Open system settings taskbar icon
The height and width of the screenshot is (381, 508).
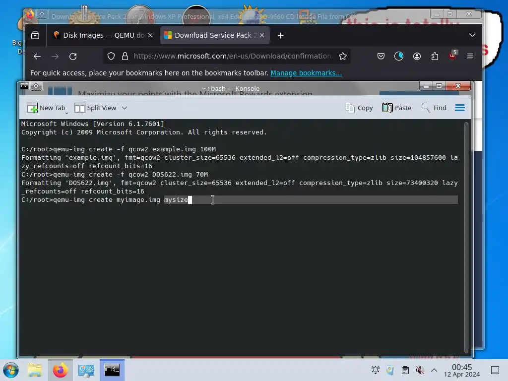(x=86, y=370)
